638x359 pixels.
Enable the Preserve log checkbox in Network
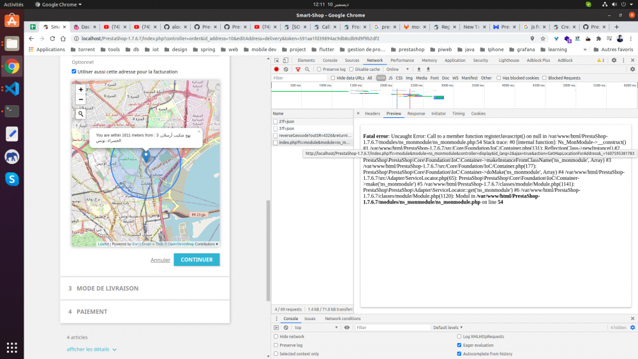319,69
